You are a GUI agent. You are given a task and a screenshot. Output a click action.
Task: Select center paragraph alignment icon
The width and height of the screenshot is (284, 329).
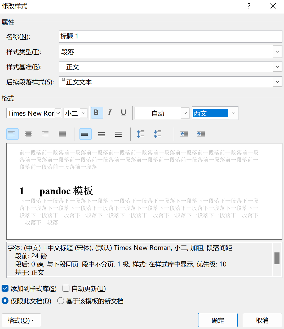(x=28, y=134)
